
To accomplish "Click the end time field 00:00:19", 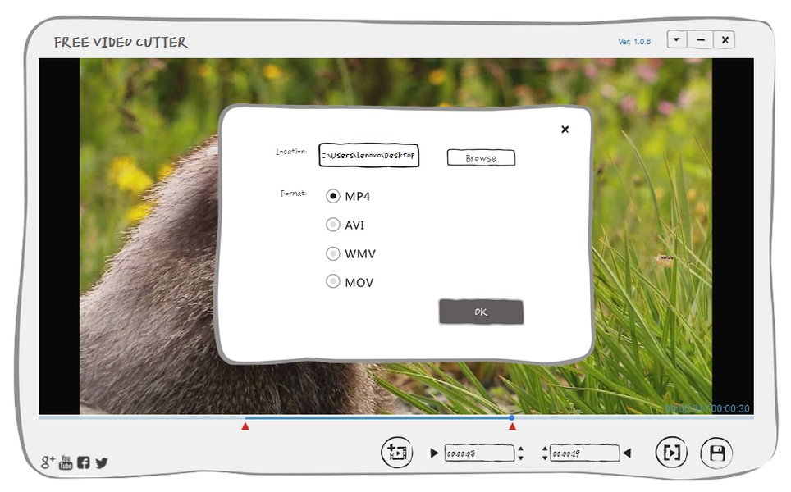I will click(x=585, y=453).
